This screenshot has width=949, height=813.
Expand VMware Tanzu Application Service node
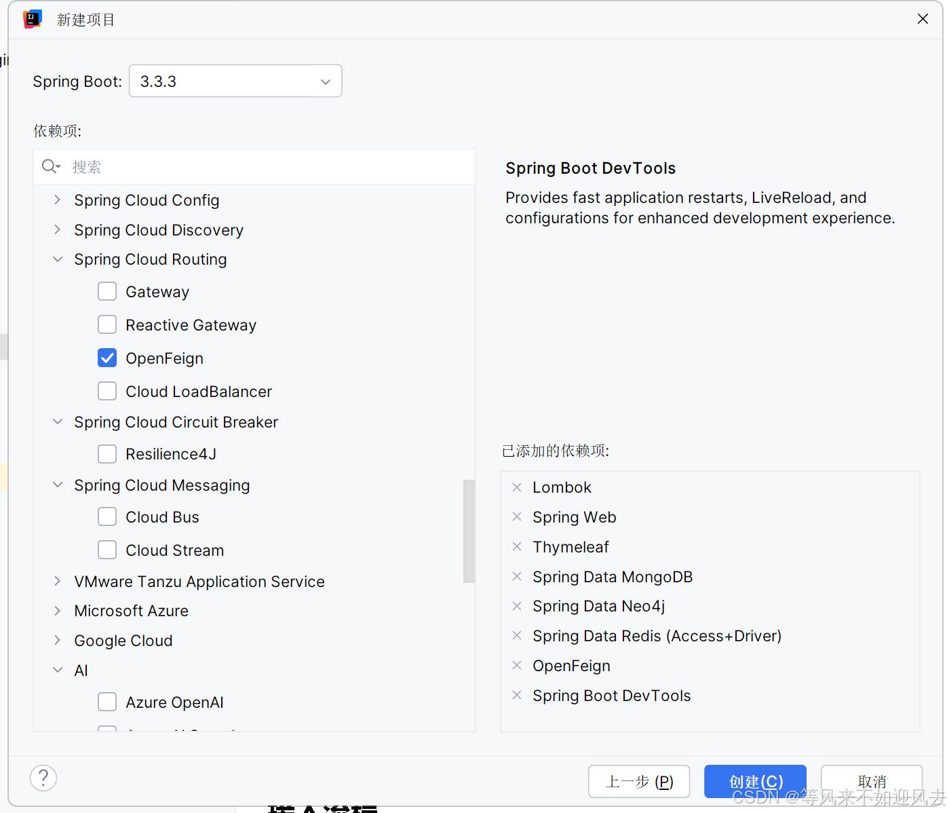tap(58, 582)
